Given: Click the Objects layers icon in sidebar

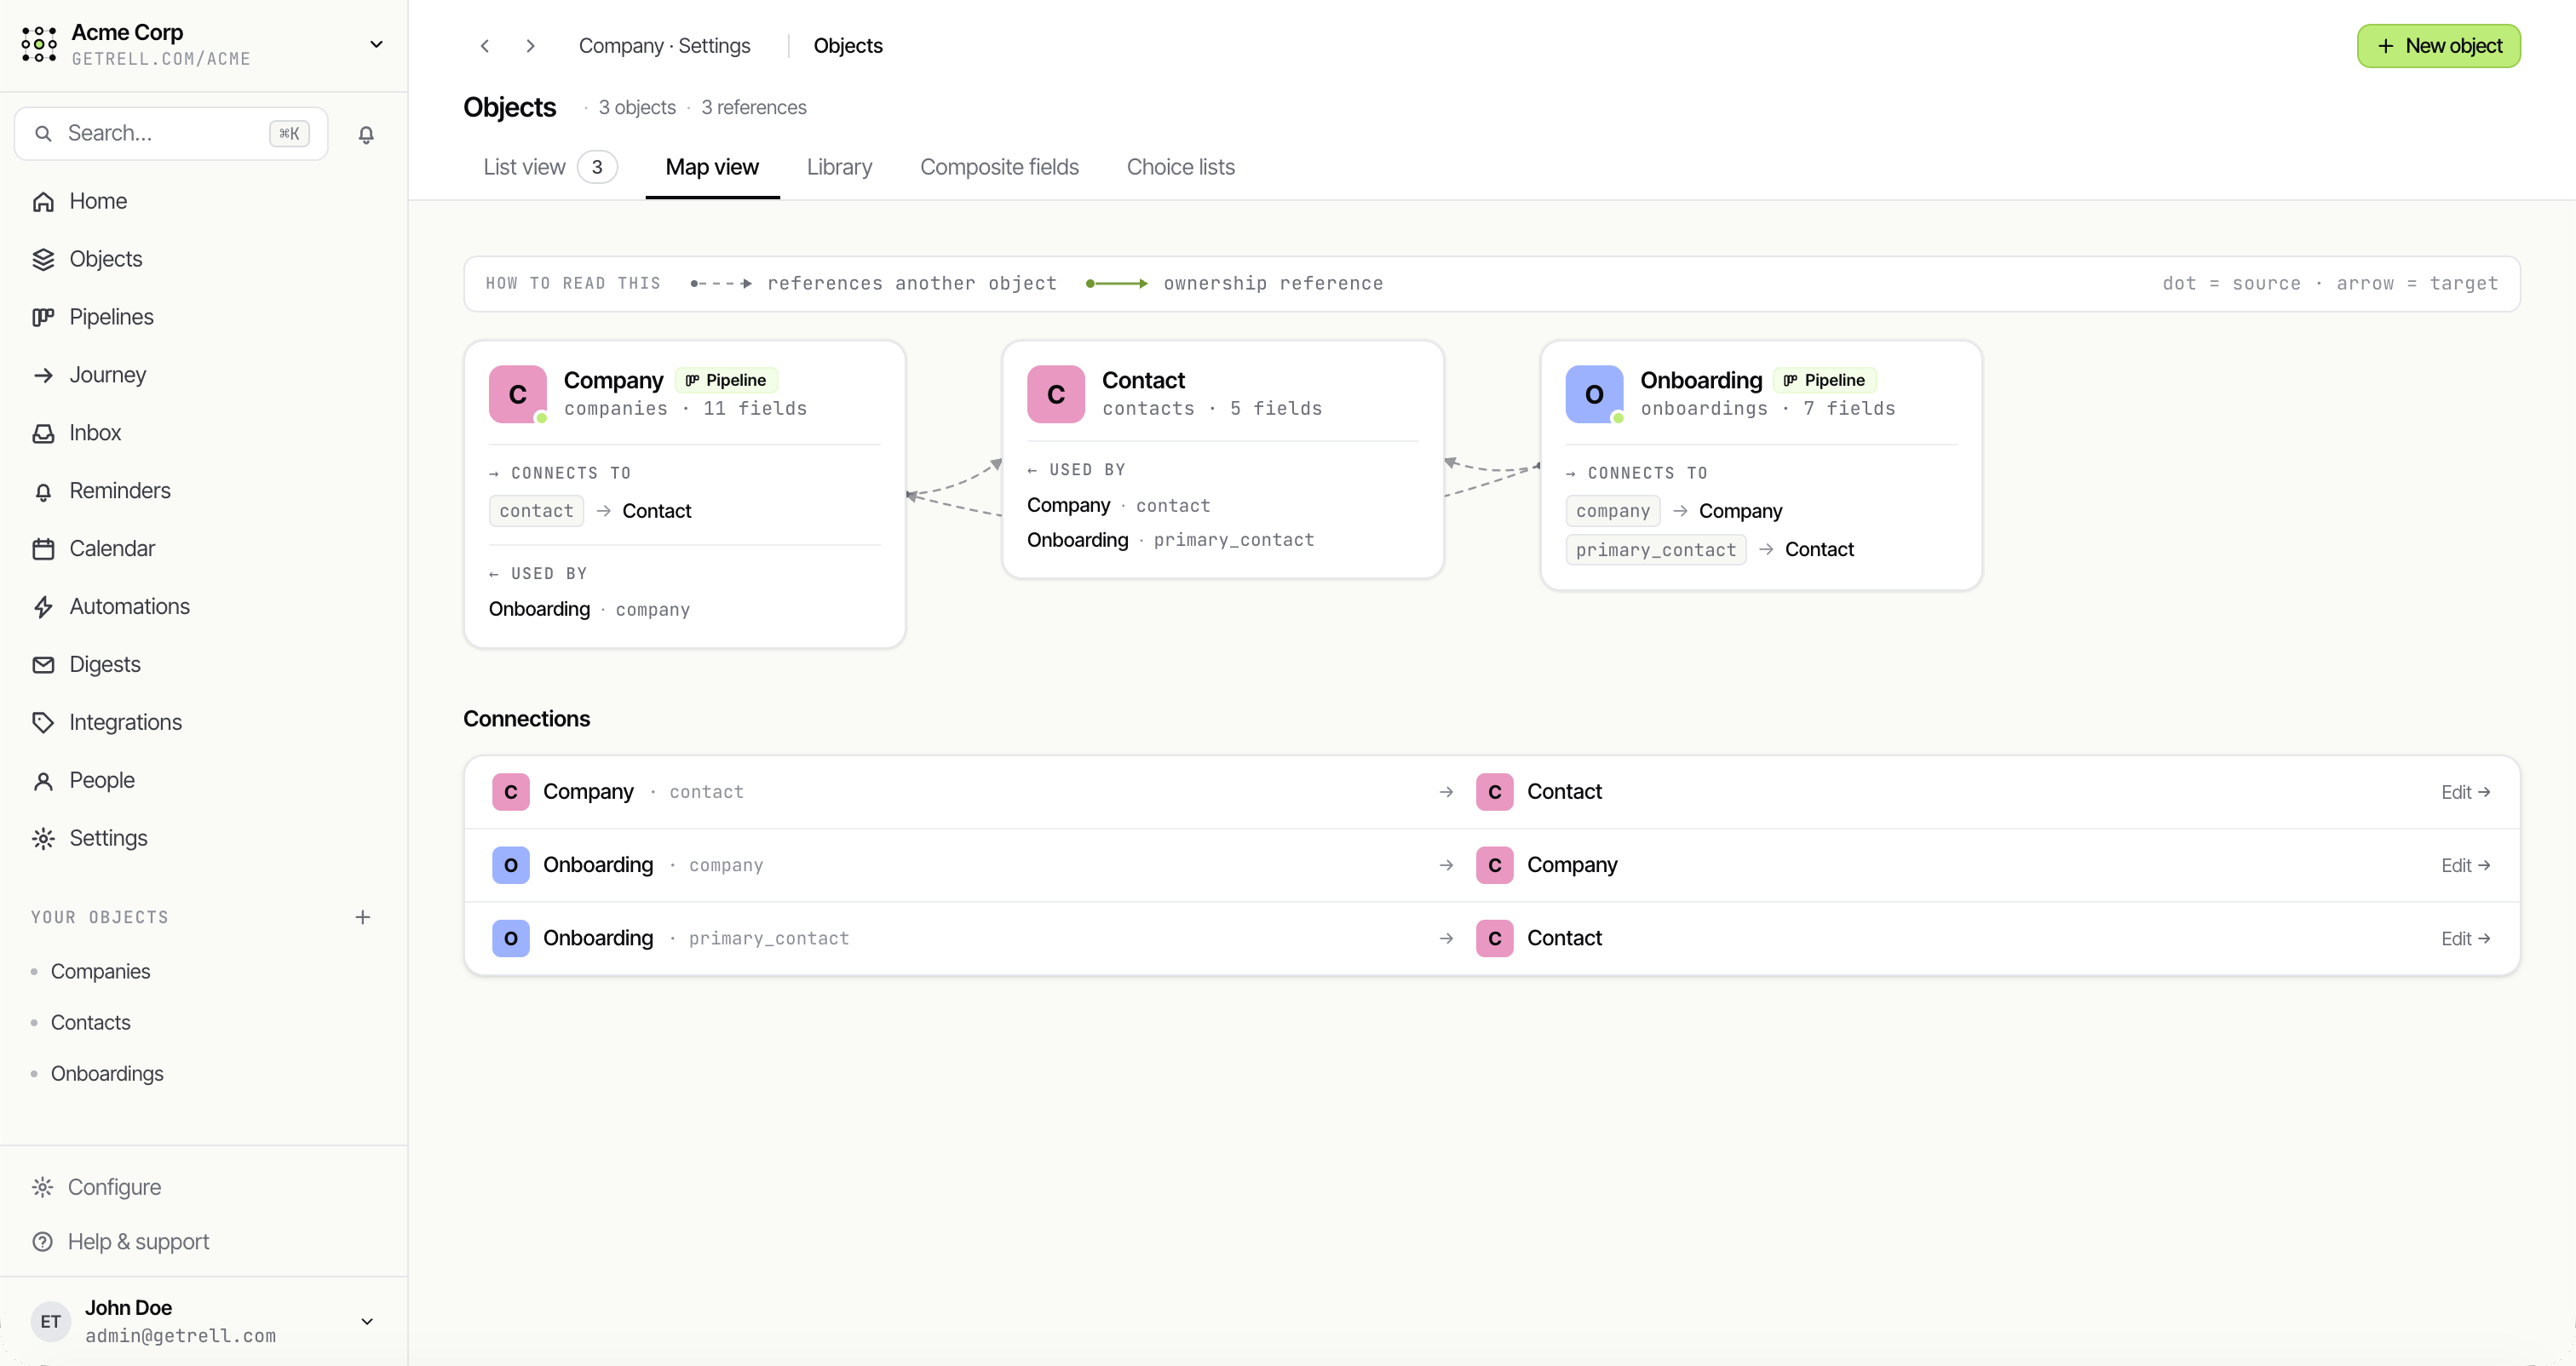Looking at the screenshot, I should pos(43,260).
